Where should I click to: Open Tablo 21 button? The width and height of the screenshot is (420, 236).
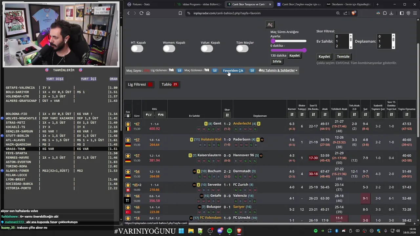[169, 85]
